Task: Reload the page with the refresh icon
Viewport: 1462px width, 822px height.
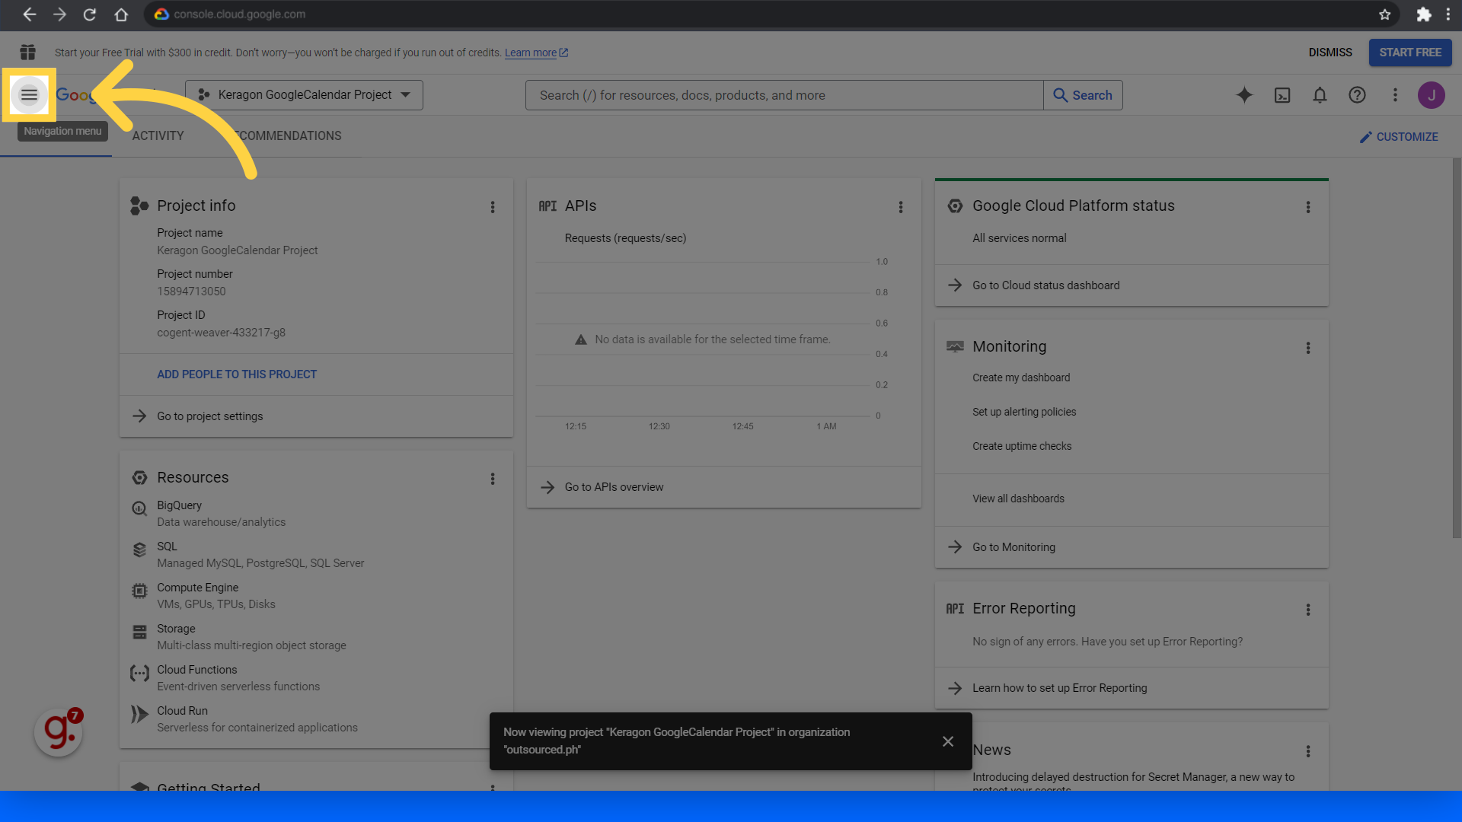Action: (90, 14)
